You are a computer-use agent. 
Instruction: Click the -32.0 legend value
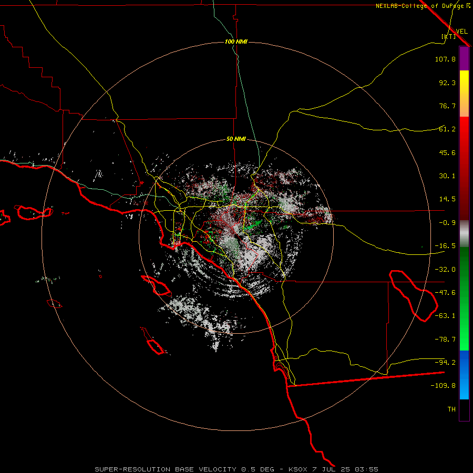445,270
